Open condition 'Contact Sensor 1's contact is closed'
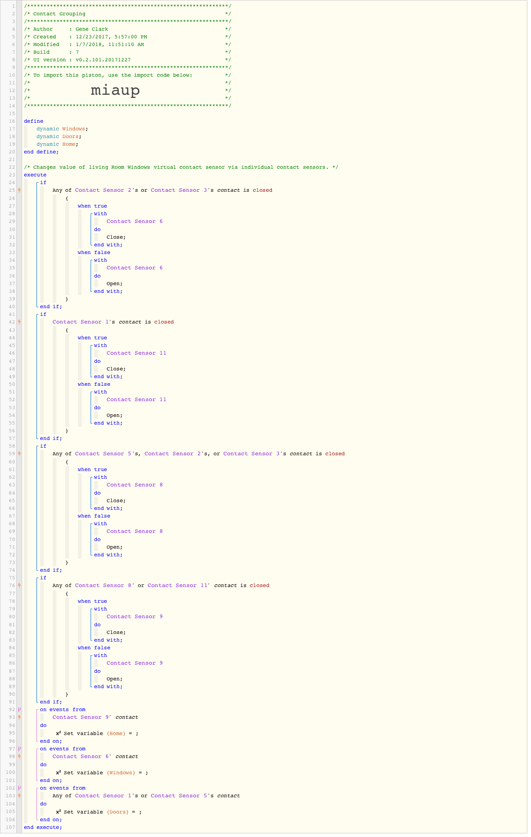 pos(113,322)
